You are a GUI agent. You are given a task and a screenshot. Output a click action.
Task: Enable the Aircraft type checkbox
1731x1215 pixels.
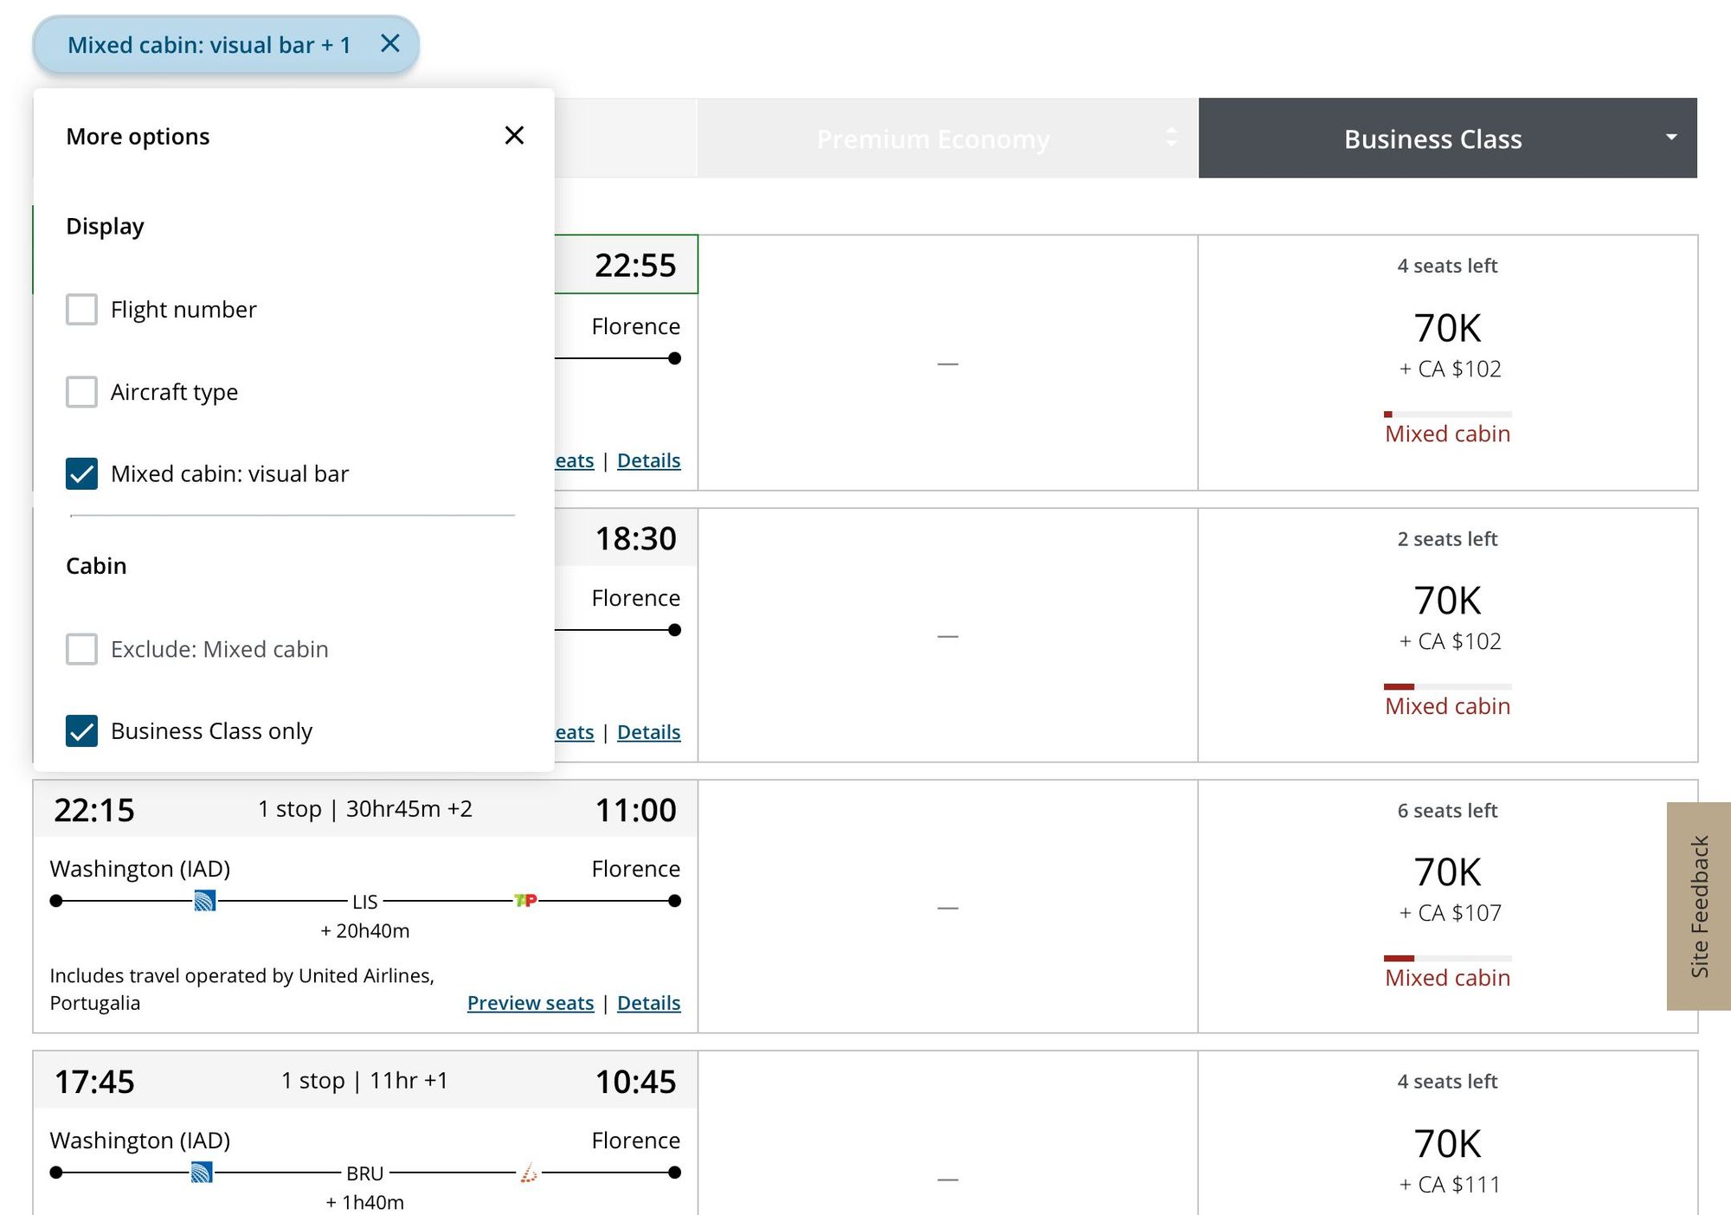[81, 391]
